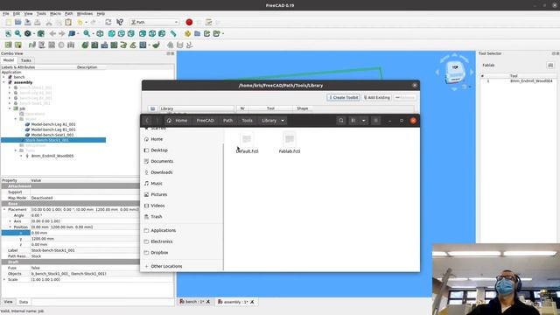Select Model-bench-Seat1_001 in tree
This screenshot has width=560, height=315.
pyautogui.click(x=52, y=135)
